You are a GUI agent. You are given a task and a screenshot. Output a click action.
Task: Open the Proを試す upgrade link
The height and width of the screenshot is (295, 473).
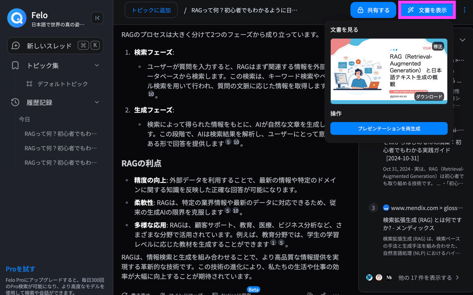(x=20, y=269)
